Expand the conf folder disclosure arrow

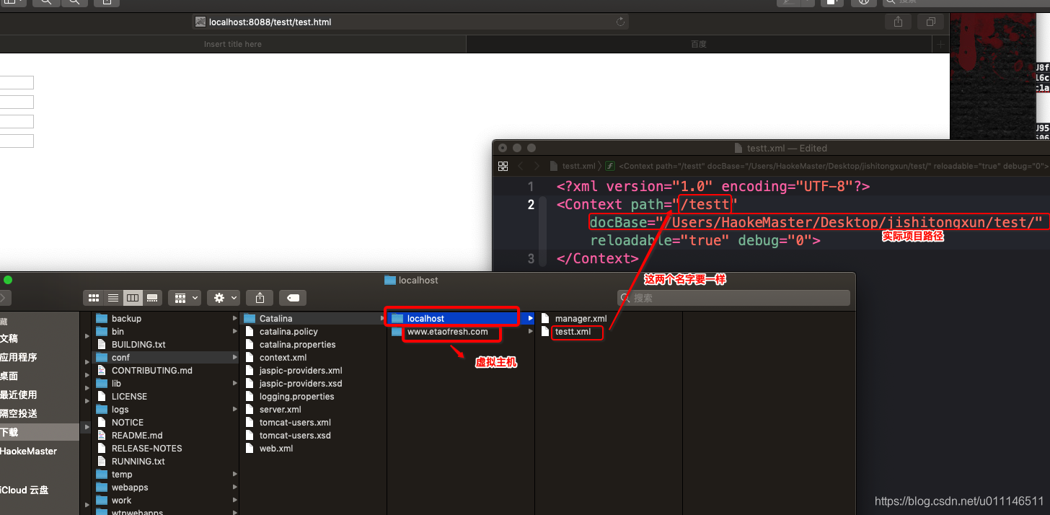(x=234, y=357)
